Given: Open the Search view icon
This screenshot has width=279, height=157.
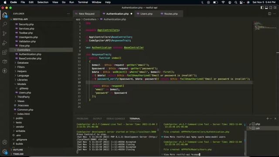Looking at the screenshot, I should (x=5, y=24).
